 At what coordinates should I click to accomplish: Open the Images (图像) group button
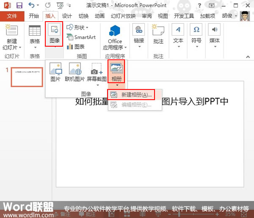[54, 34]
